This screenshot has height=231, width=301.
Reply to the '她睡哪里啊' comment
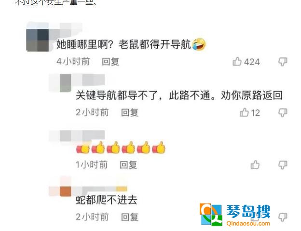pyautogui.click(x=110, y=62)
